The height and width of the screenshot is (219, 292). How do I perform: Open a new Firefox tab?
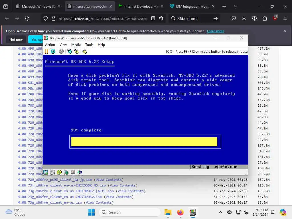(224, 7)
